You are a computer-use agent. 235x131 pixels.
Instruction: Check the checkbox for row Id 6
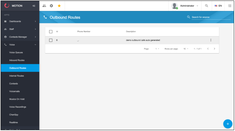point(51,40)
